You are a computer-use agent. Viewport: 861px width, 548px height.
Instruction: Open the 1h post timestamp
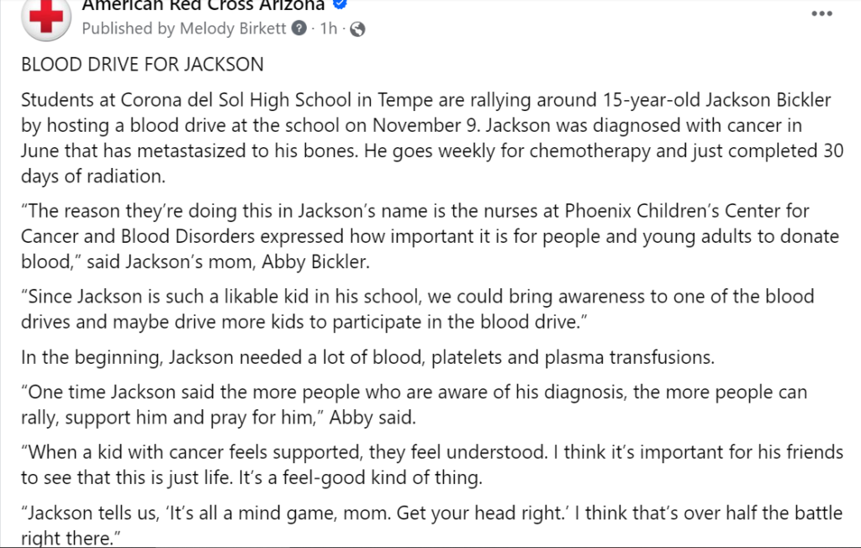click(x=329, y=28)
